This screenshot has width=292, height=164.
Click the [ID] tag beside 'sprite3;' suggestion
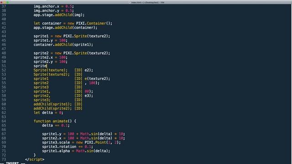click(x=78, y=100)
